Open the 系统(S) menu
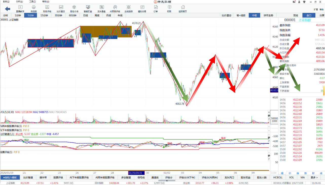Screen dimensions: 325x185 pos(6,2)
